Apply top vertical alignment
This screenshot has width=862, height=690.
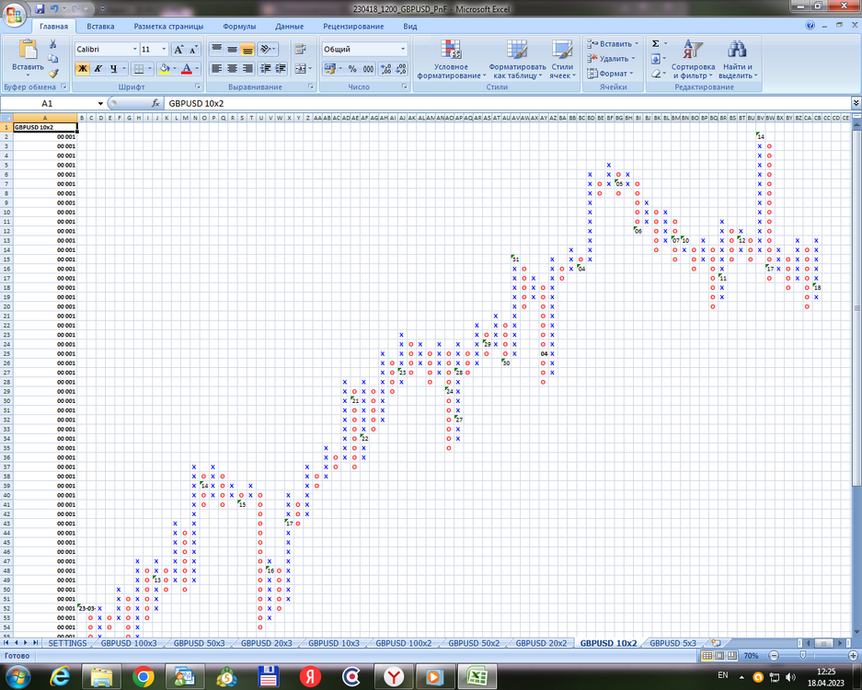[x=216, y=50]
